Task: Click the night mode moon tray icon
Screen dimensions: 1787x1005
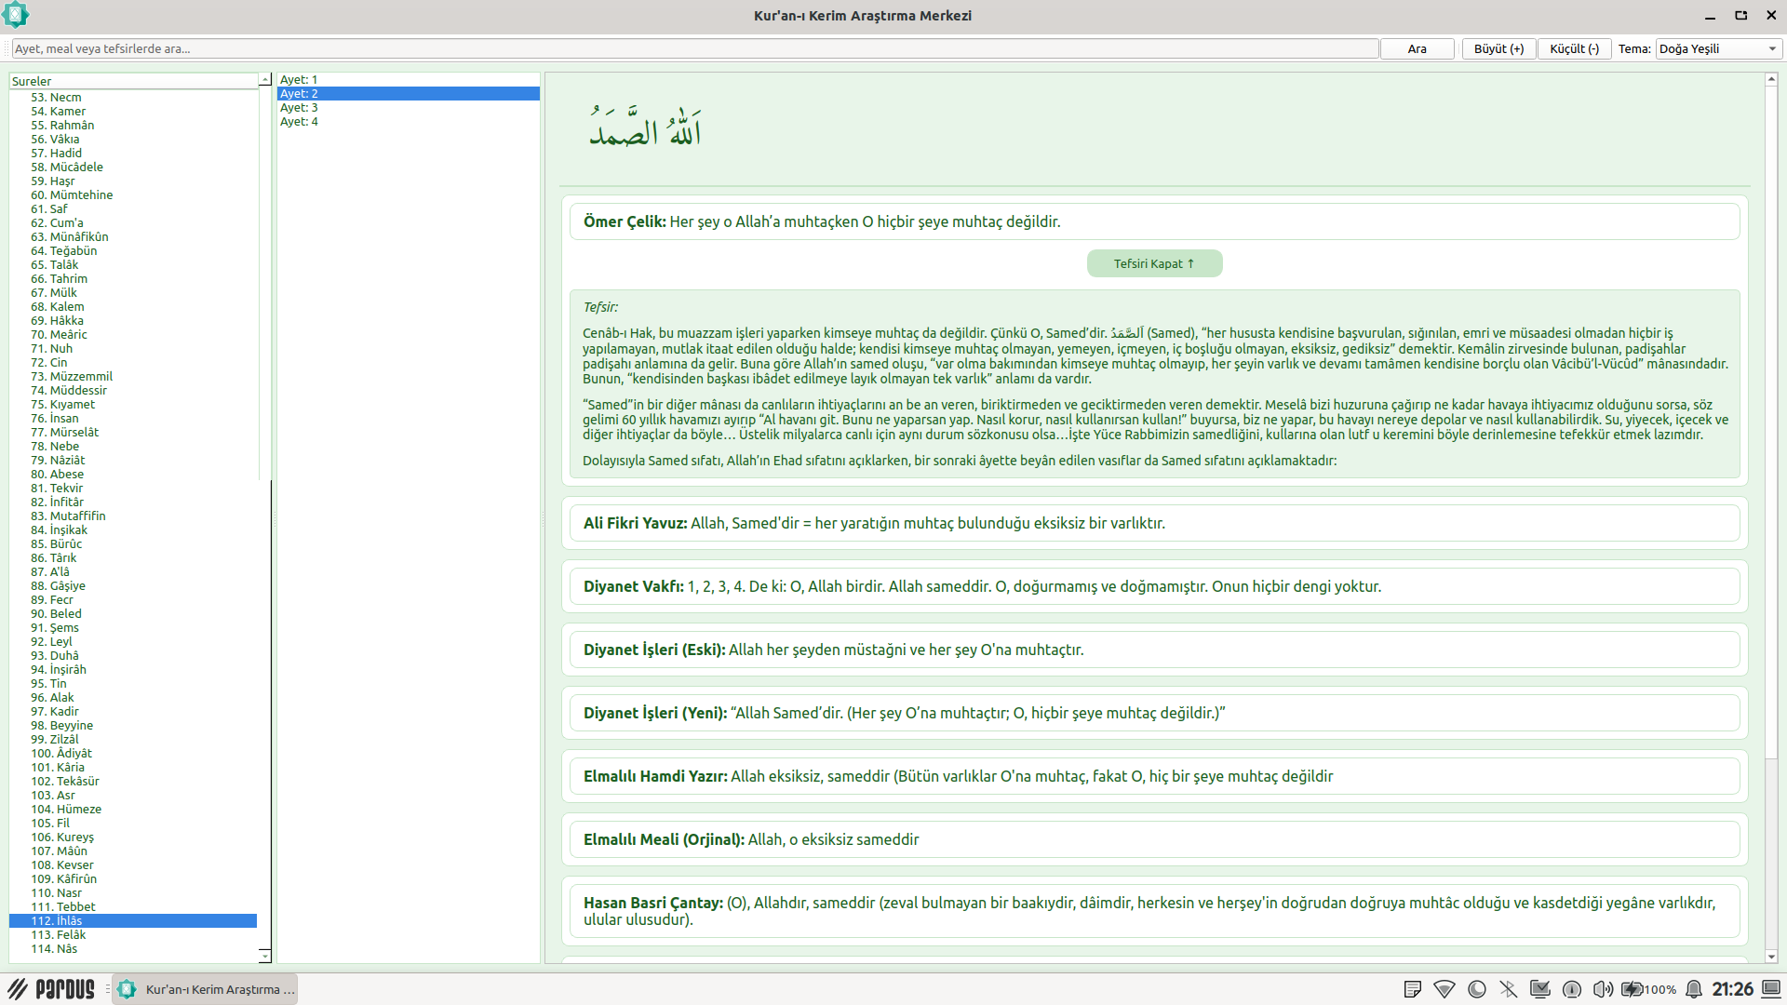Action: (x=1476, y=989)
